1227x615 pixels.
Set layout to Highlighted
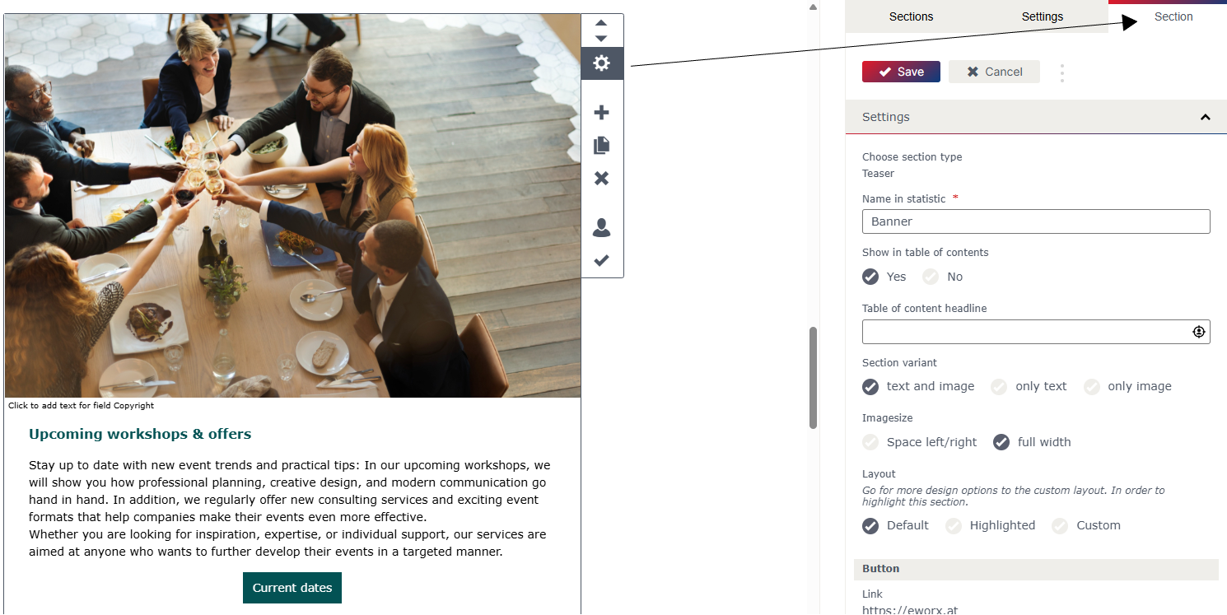[x=991, y=525]
